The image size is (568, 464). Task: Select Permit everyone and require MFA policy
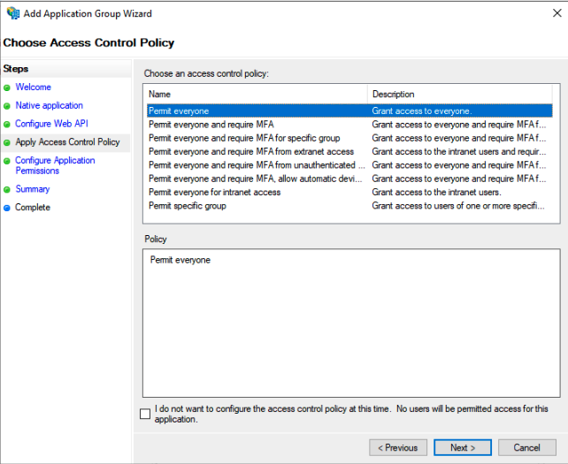211,125
